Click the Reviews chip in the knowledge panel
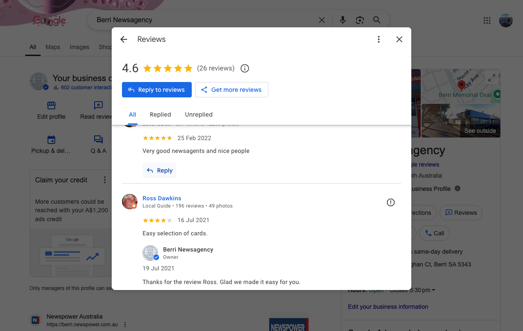 pos(461,213)
